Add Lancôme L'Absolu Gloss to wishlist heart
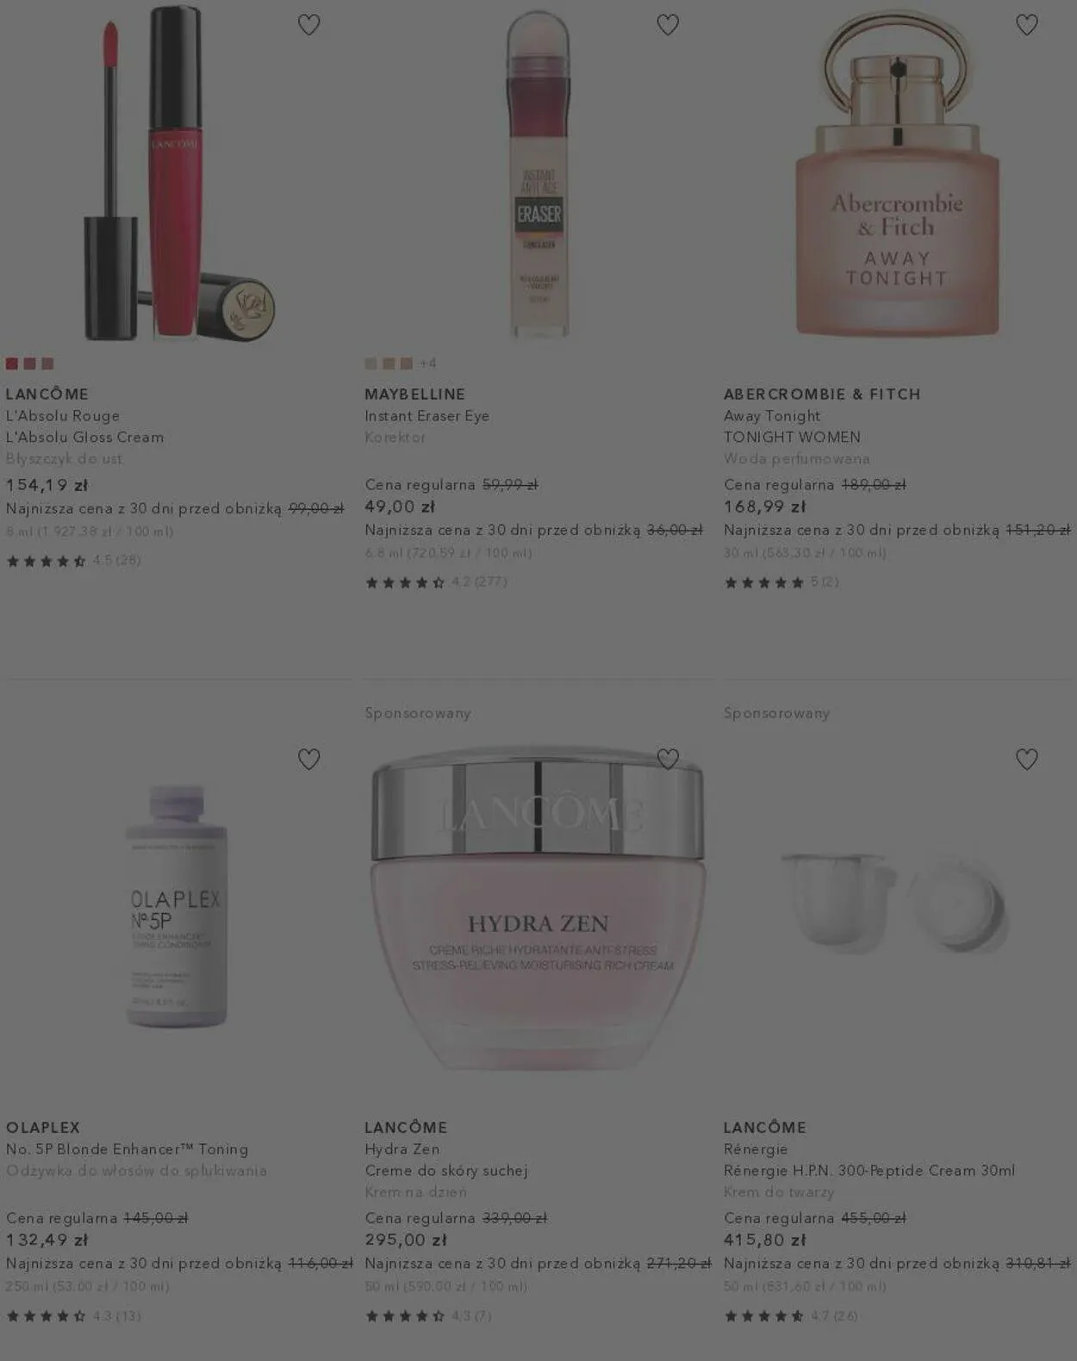Viewport: 1077px width, 1361px height. tap(308, 25)
